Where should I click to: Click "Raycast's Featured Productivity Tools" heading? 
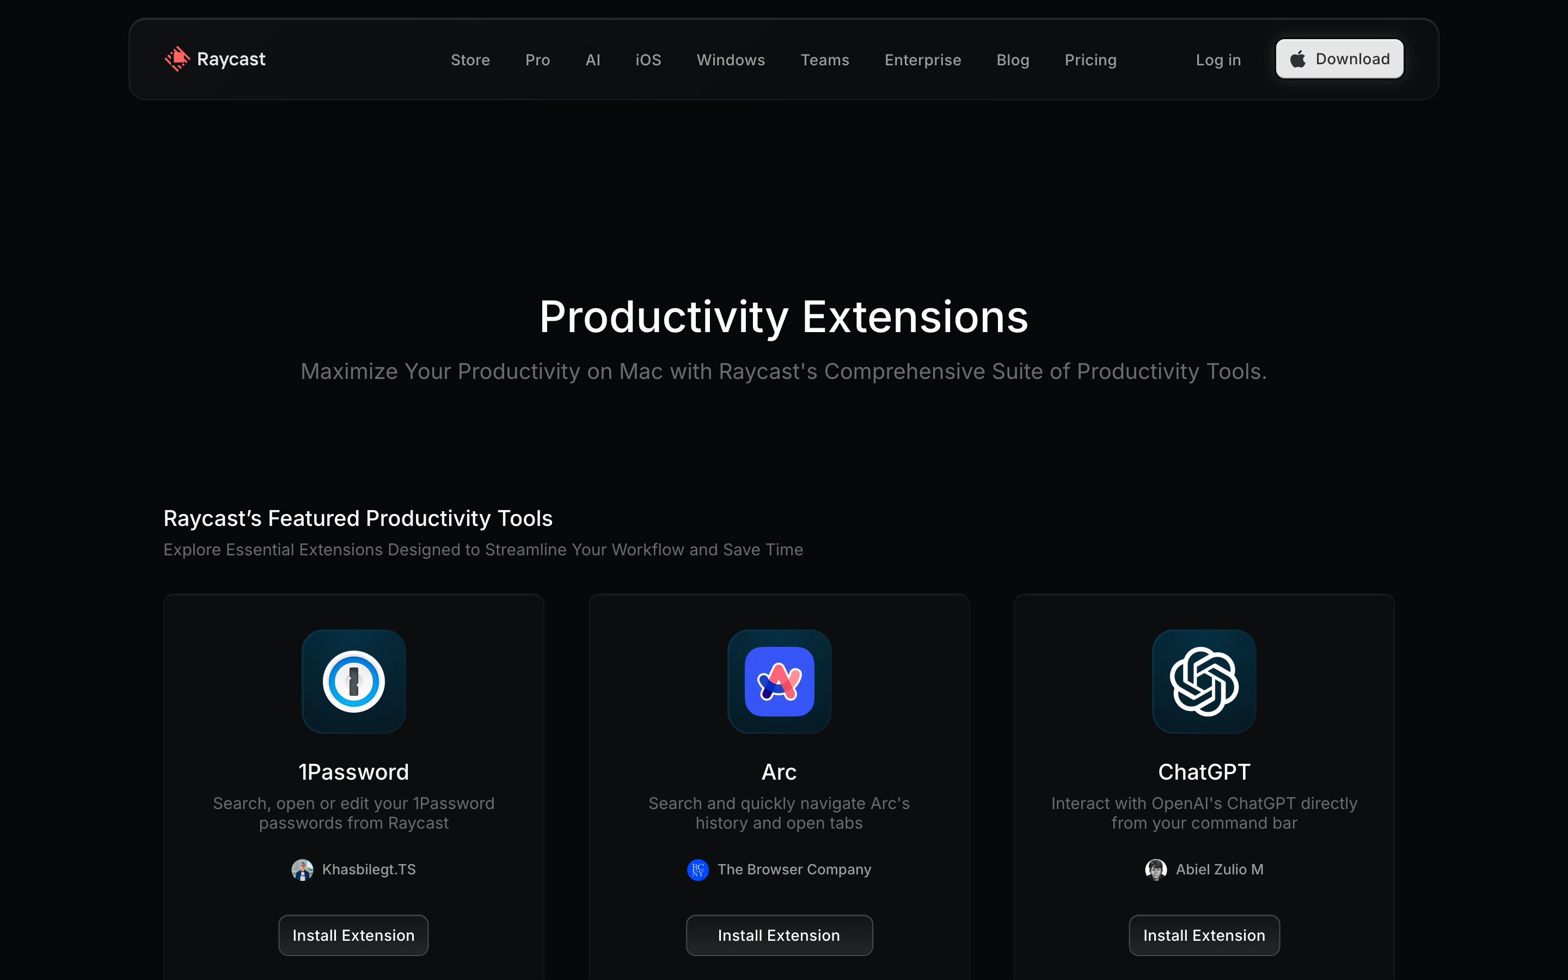358,518
